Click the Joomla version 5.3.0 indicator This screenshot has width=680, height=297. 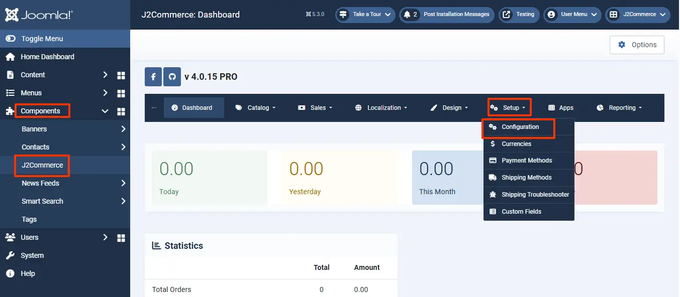point(315,15)
